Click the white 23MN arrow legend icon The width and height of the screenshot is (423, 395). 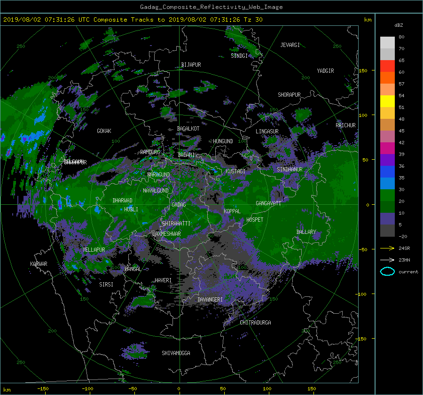387,260
